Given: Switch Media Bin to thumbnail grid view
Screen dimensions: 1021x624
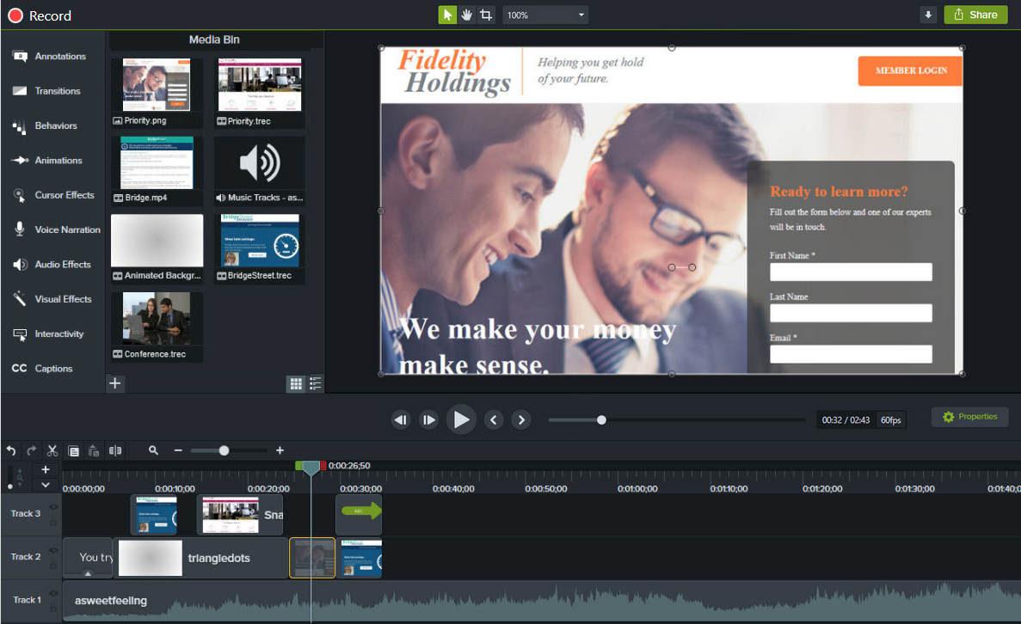Looking at the screenshot, I should tap(296, 384).
